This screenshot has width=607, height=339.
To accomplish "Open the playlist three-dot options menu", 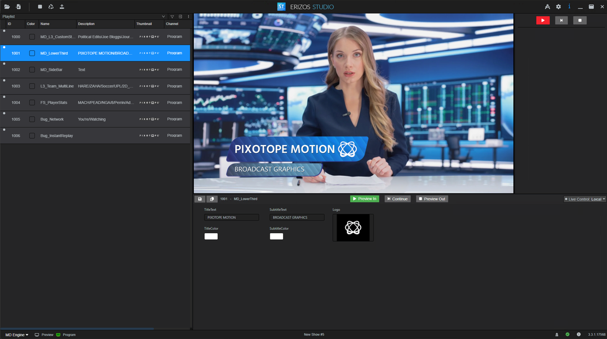I will [x=188, y=16].
